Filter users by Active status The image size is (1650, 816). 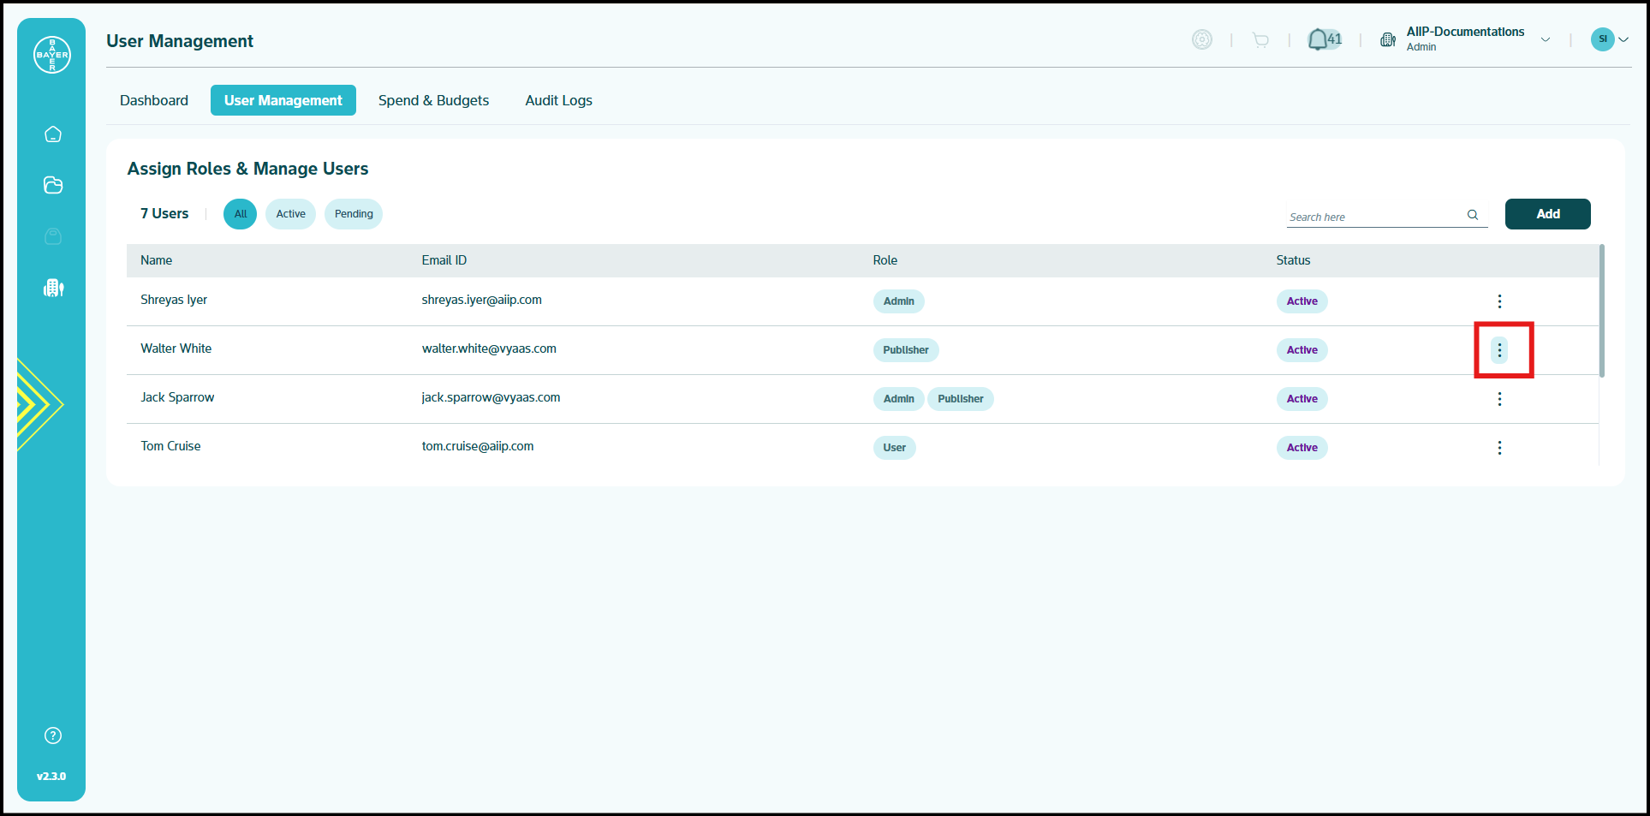pyautogui.click(x=290, y=214)
